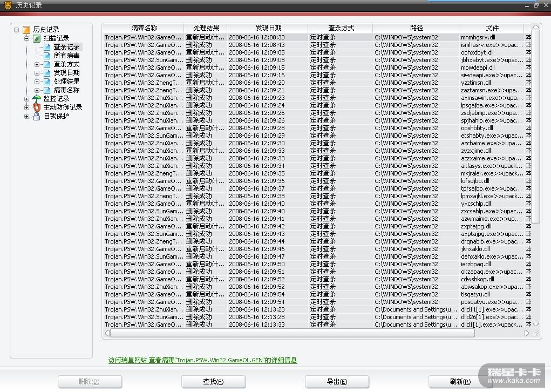Image resolution: width=551 pixels, height=392 pixels.
Task: Click the 处理结果 document icon
Action: pyautogui.click(x=47, y=82)
